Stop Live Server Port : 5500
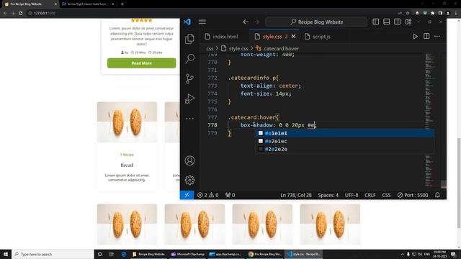 (x=413, y=195)
